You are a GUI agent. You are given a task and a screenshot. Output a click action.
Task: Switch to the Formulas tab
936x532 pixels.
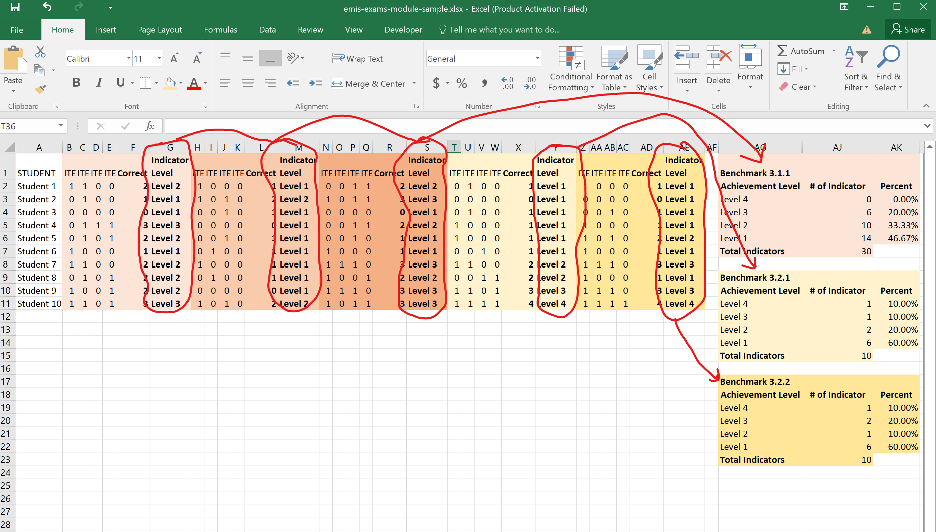tap(220, 30)
